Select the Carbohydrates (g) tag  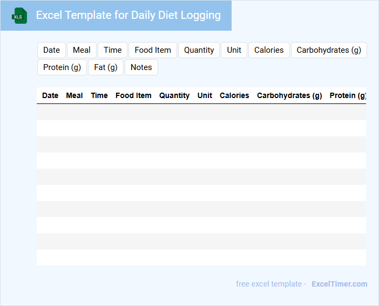click(329, 50)
